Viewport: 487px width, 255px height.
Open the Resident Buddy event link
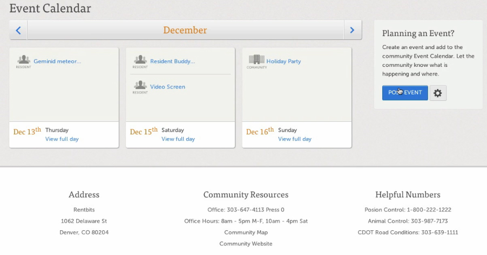(x=172, y=61)
